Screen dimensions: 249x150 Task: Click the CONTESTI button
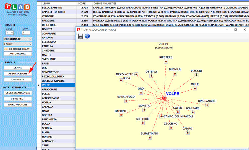[x=18, y=80]
